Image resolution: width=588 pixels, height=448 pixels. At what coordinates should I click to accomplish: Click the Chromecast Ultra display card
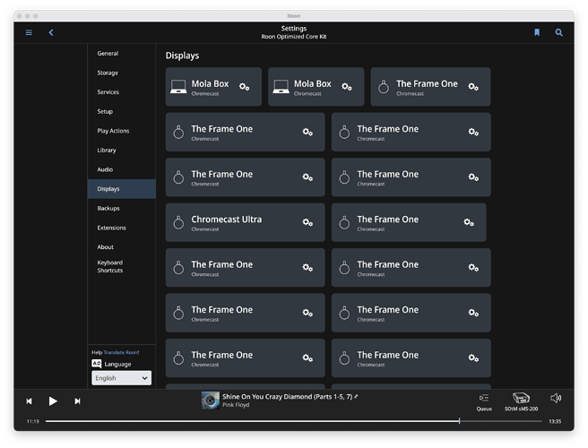246,222
